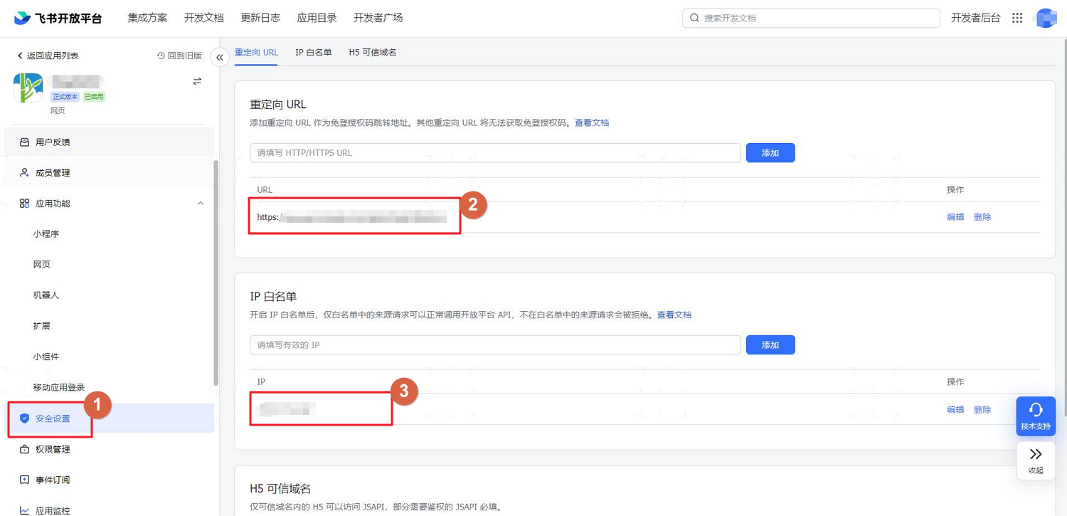Select 网页 in sidebar

pos(41,265)
